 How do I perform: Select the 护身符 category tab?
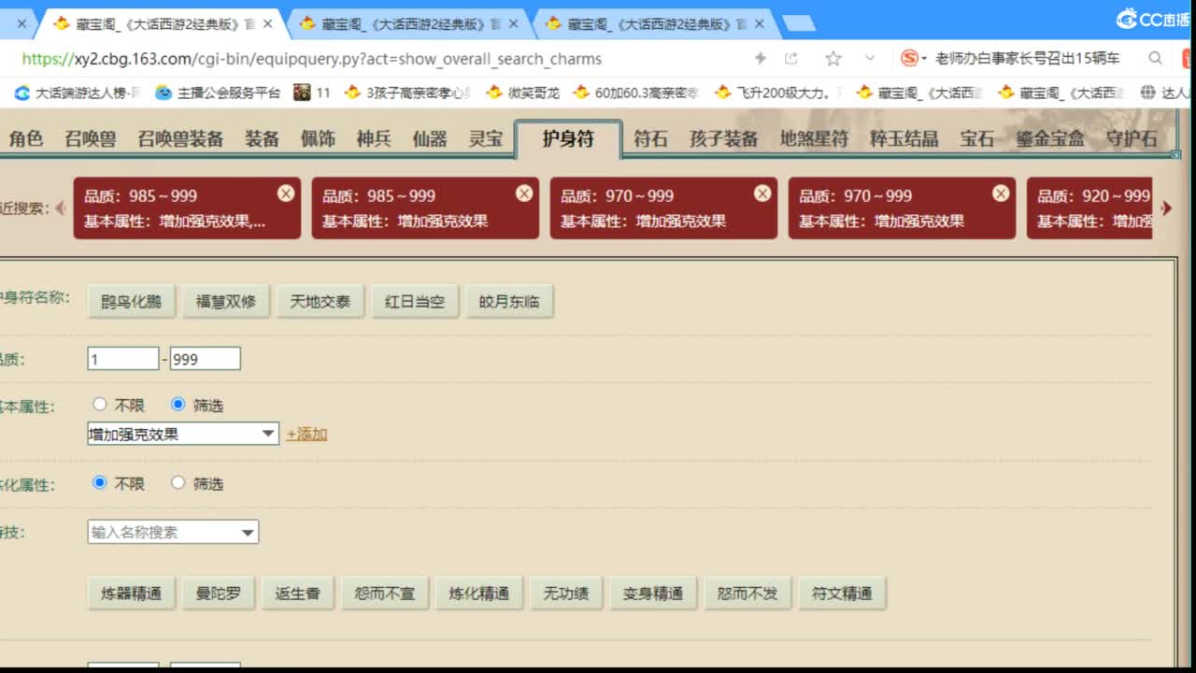tap(568, 138)
